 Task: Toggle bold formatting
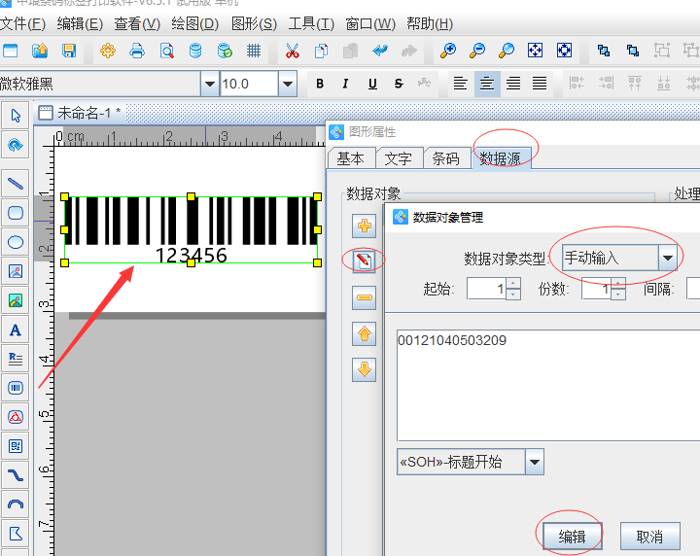(x=320, y=84)
